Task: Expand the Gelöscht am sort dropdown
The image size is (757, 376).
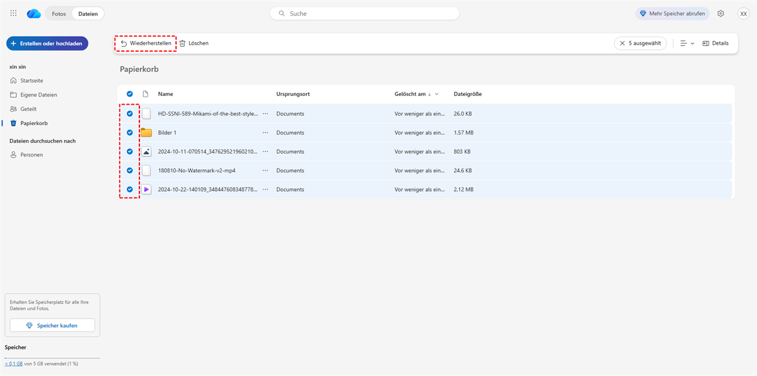Action: pos(437,94)
